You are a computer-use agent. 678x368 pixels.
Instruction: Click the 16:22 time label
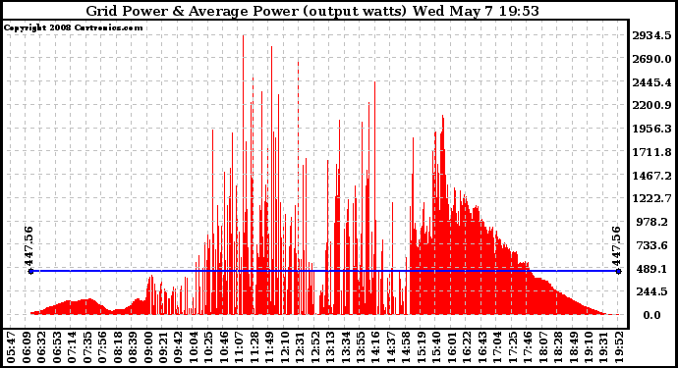click(467, 347)
